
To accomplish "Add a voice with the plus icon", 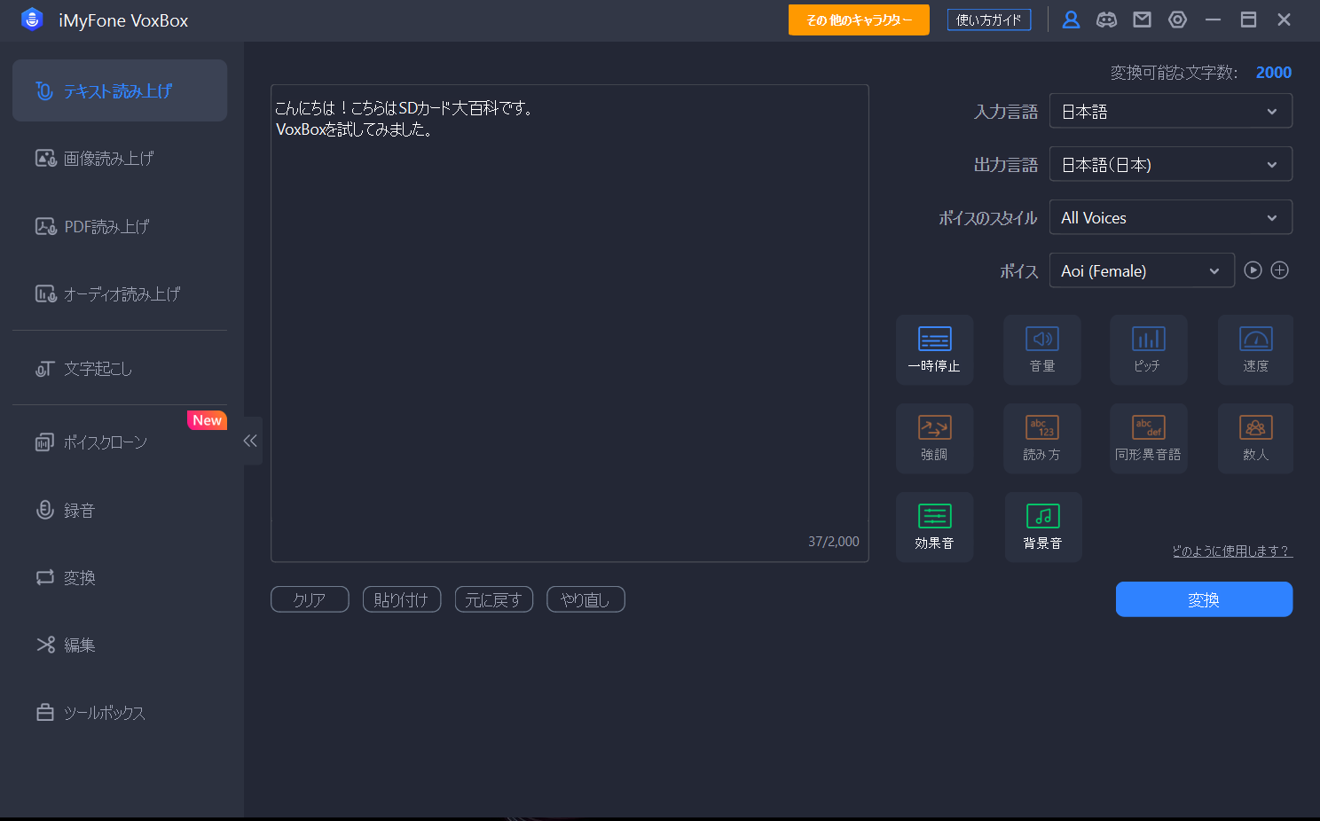I will pyautogui.click(x=1279, y=270).
